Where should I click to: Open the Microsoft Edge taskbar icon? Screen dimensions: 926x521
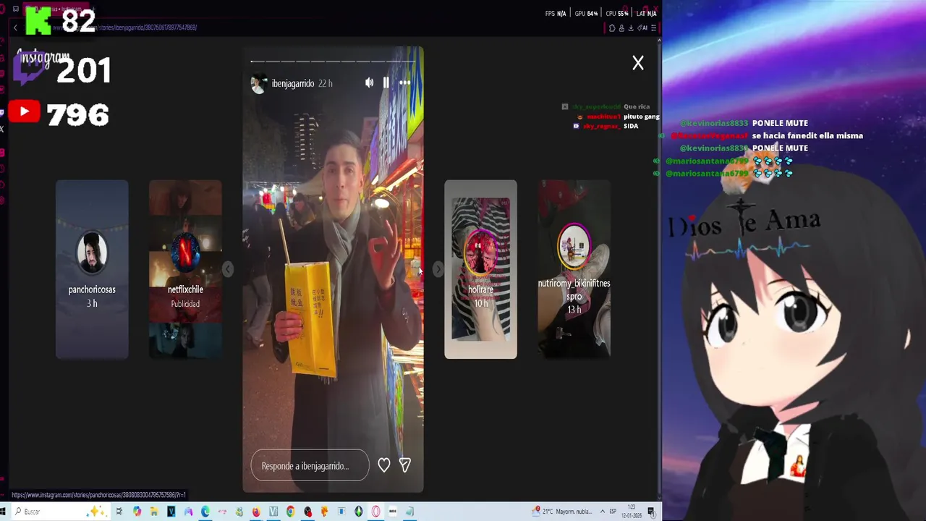pos(205,512)
